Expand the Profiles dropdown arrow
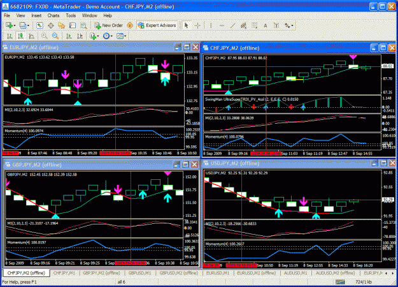398x287 pixels. coord(28,26)
